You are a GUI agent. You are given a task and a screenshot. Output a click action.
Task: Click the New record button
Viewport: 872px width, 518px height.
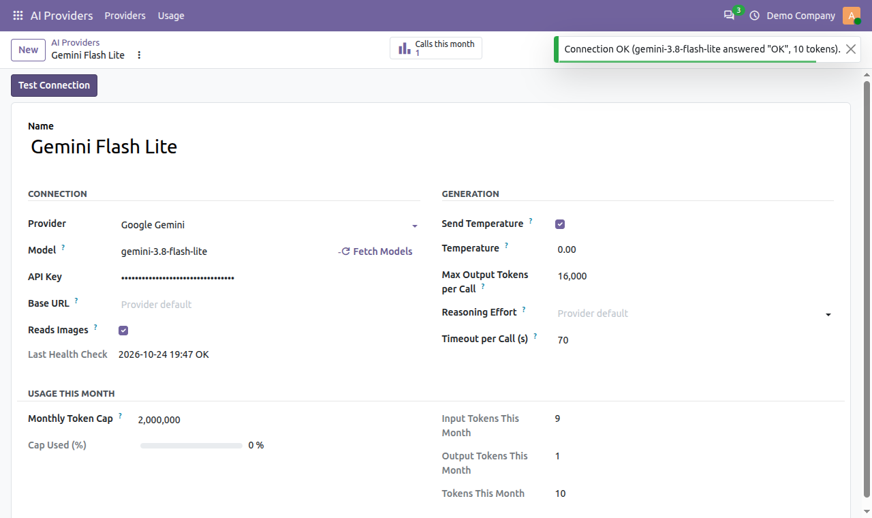pos(28,50)
